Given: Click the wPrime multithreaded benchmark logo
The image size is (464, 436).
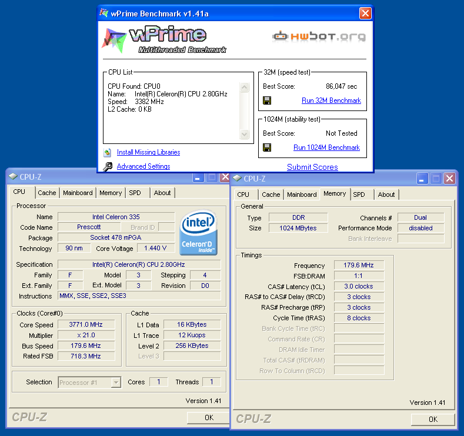Looking at the screenshot, I should [164, 40].
